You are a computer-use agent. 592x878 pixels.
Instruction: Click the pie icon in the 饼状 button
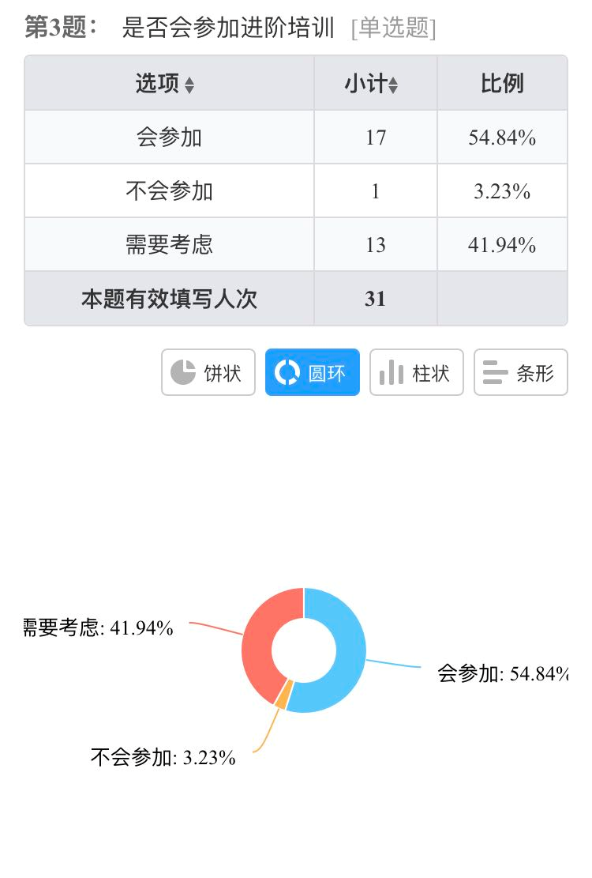click(x=183, y=372)
